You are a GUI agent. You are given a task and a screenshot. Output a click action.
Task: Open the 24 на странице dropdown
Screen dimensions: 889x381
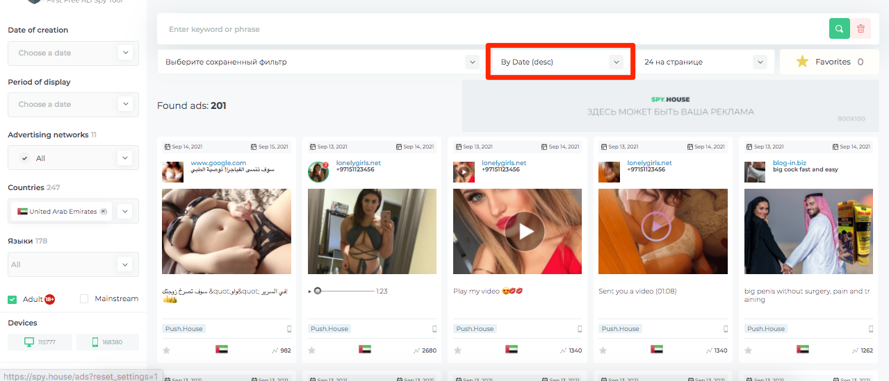705,62
